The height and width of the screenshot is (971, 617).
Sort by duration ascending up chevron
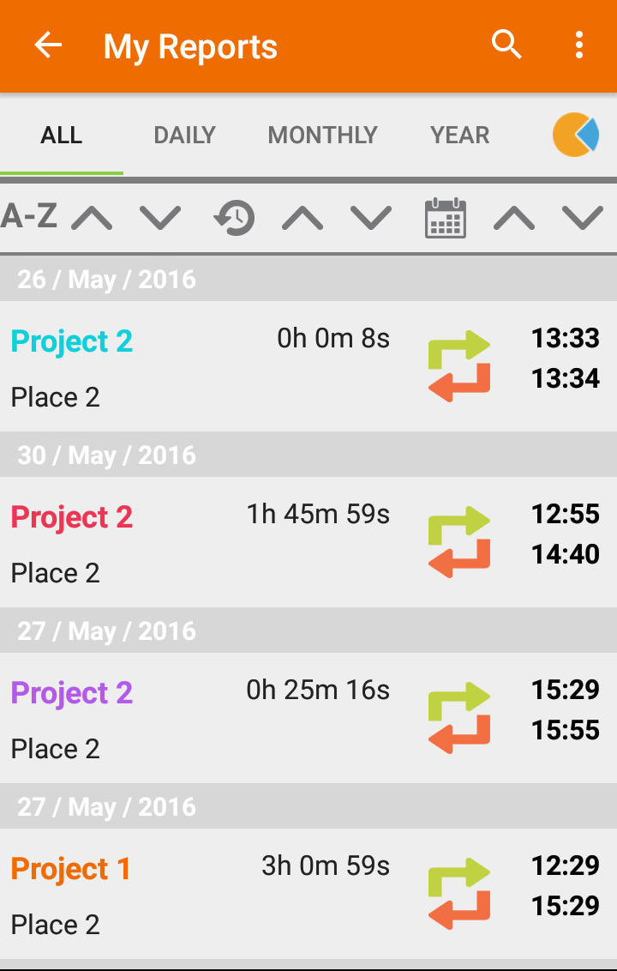pos(303,218)
